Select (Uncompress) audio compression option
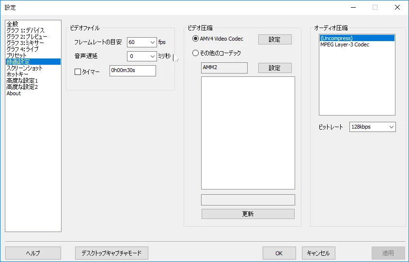 (357, 38)
